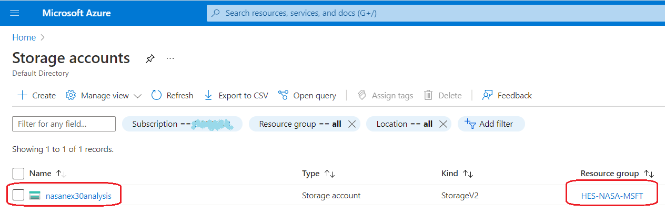This screenshot has width=665, height=213.
Task: Click Open query in the toolbar
Action: [x=307, y=95]
